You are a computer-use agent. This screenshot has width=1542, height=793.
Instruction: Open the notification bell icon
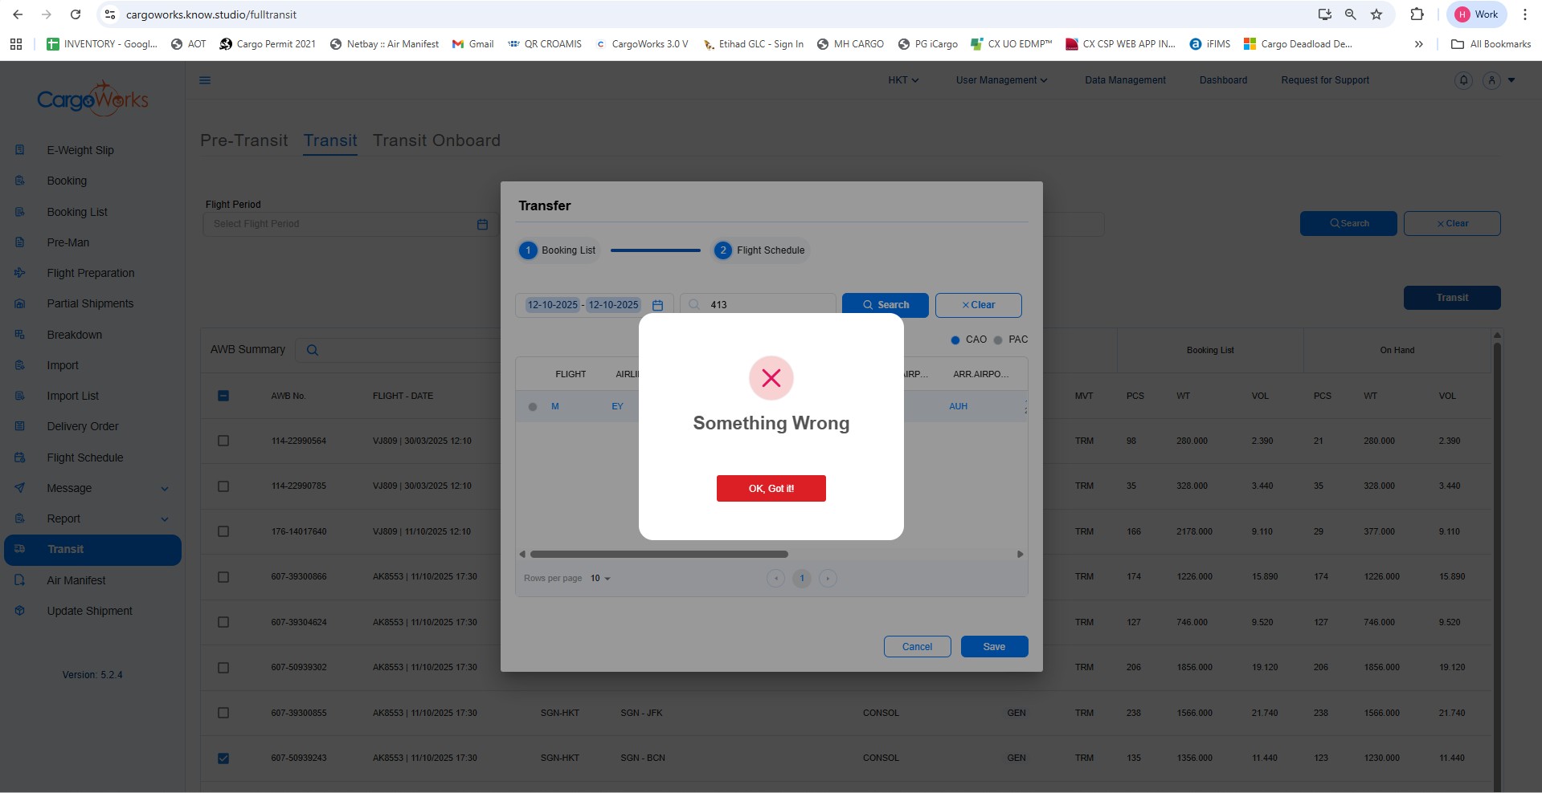point(1463,80)
